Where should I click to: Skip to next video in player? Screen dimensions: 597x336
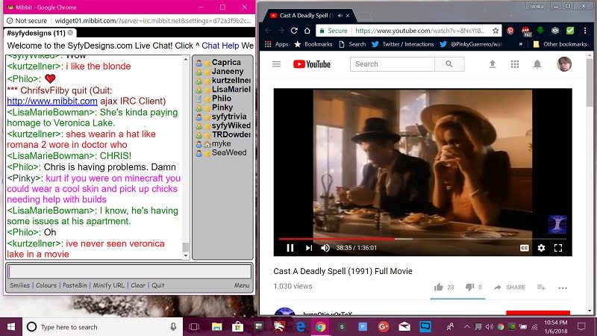(x=309, y=248)
